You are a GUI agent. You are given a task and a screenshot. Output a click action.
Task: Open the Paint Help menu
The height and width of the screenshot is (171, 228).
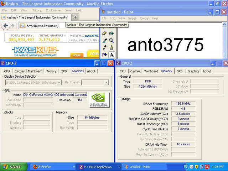click(x=155, y=18)
